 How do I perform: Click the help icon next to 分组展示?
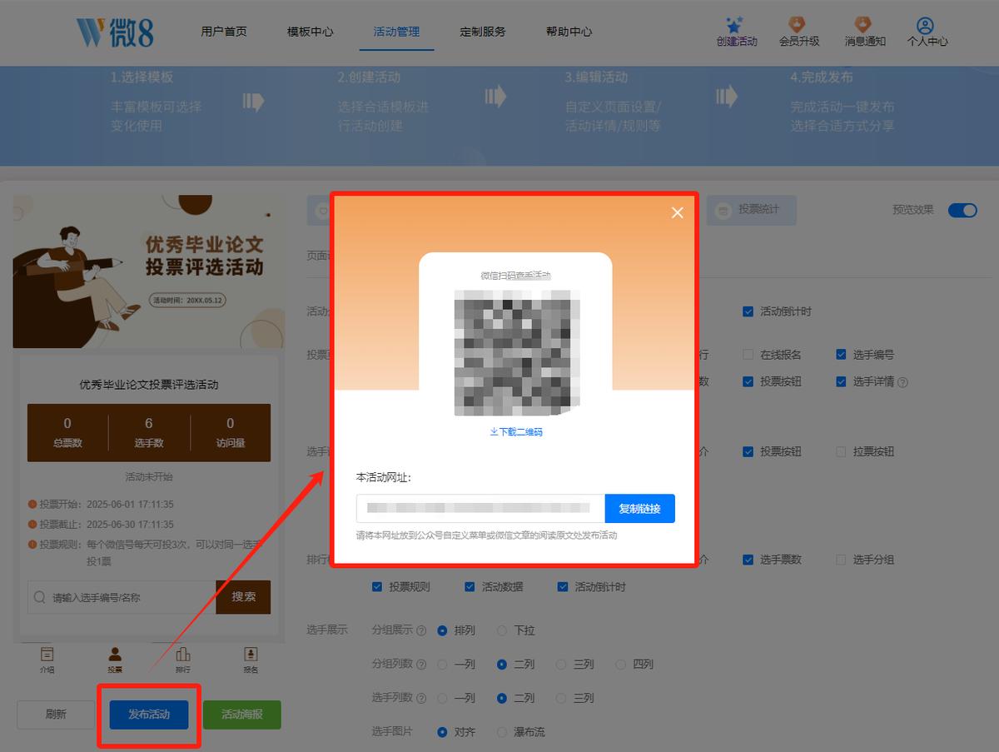[x=421, y=630]
